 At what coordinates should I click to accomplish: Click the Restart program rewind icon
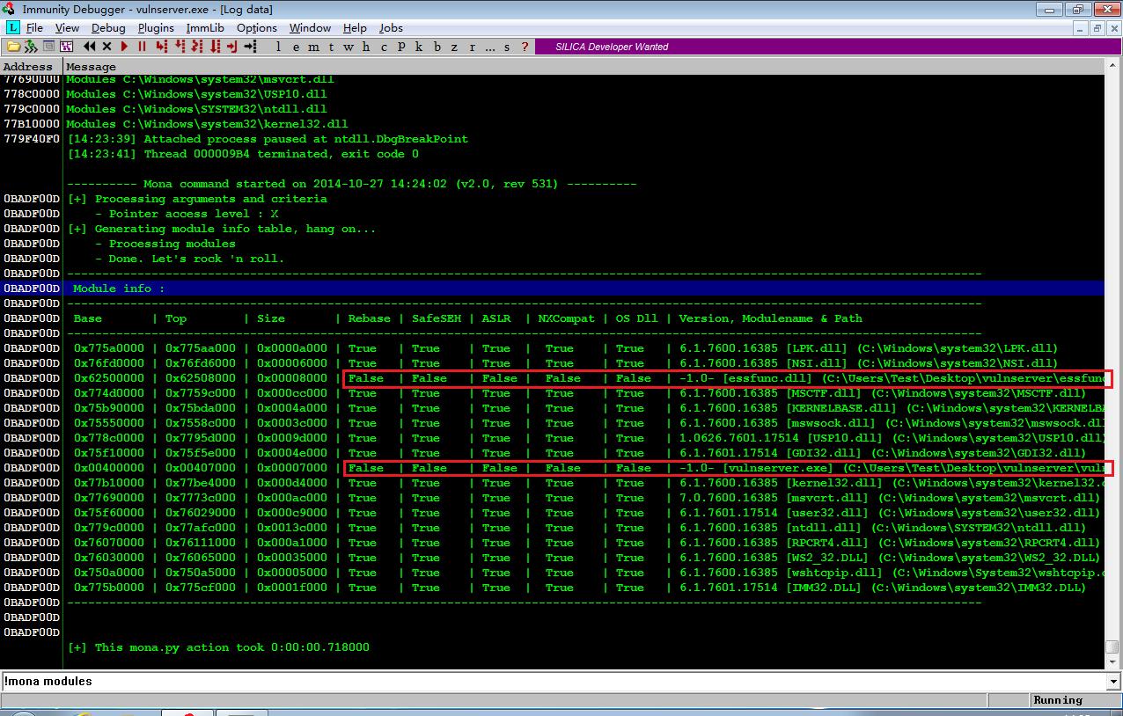[90, 46]
